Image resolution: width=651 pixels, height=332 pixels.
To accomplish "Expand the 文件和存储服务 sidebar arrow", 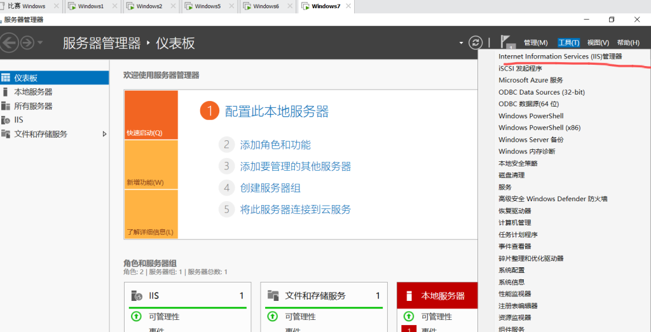I will [x=105, y=134].
